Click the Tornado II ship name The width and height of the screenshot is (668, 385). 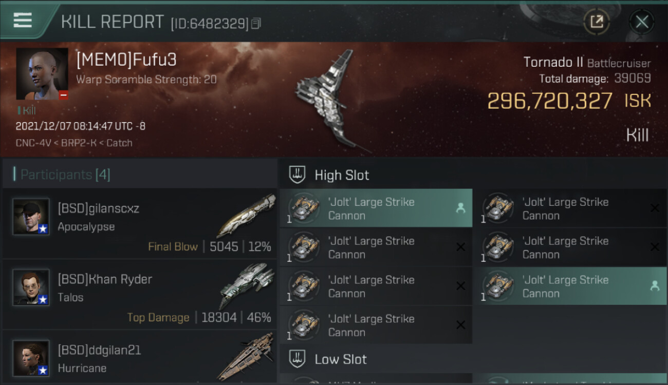[x=553, y=63]
